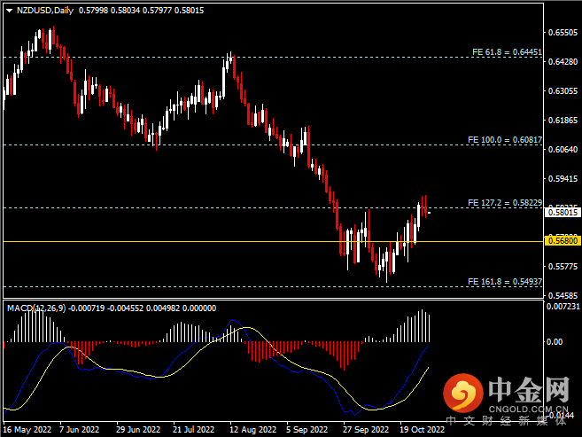Click the 19 Oct 2022 date marker
Viewport: 582px width, 437px height.
tap(422, 430)
